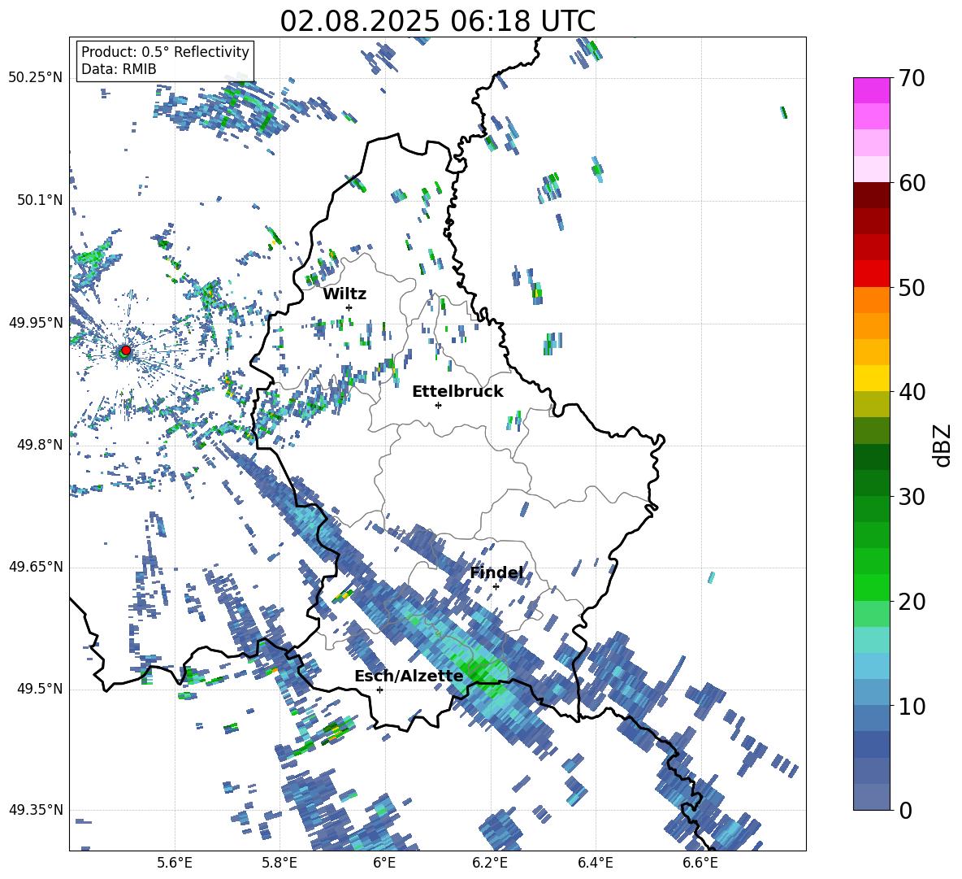Screen dimensions: 962x879
Task: Click the 49.8°N latitude label
Action: pyautogui.click(x=40, y=445)
